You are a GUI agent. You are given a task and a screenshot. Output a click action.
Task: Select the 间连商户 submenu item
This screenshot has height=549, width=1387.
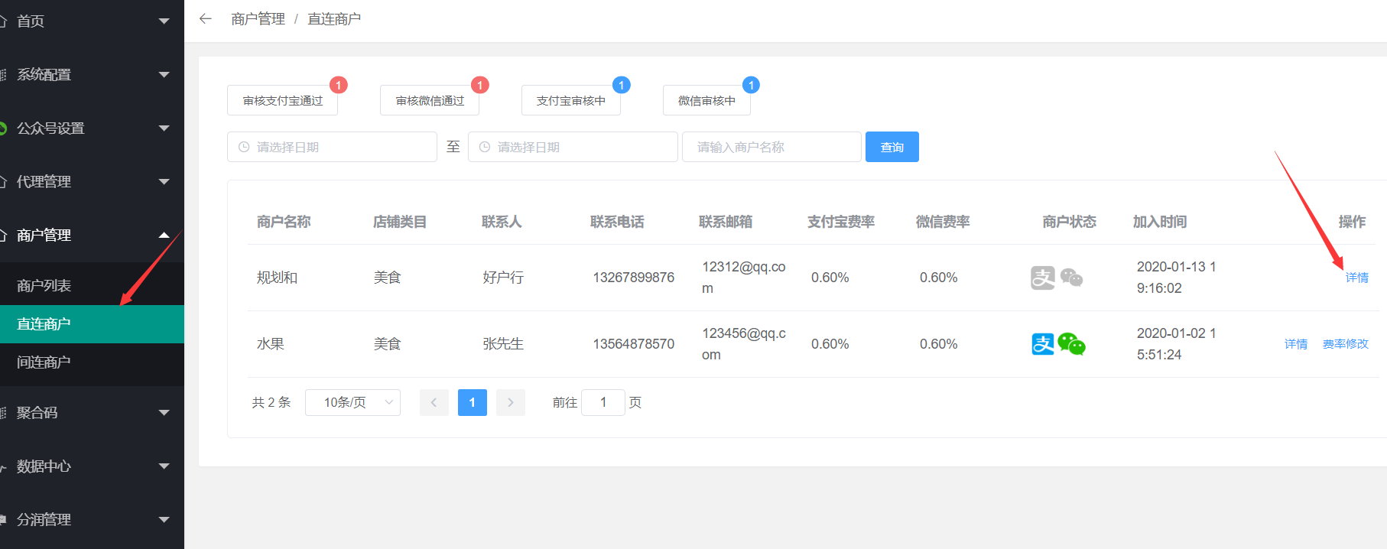44,362
